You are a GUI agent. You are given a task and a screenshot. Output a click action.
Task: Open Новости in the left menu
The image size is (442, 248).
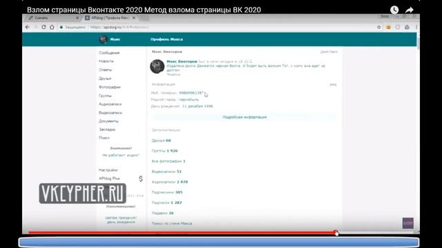coord(106,61)
